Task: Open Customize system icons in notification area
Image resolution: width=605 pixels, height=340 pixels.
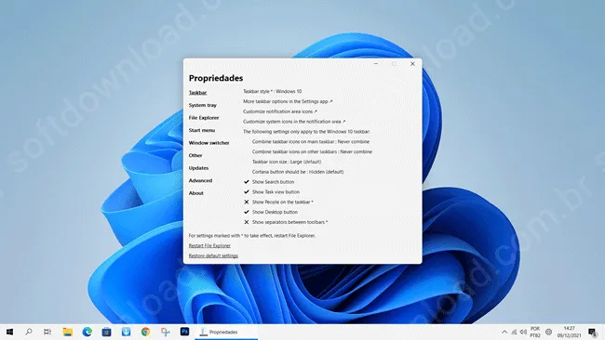Action: (x=294, y=122)
